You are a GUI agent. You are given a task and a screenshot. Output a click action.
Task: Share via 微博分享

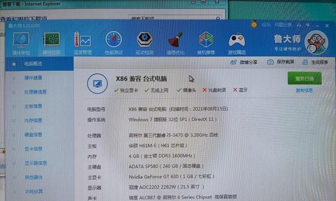click(243, 62)
